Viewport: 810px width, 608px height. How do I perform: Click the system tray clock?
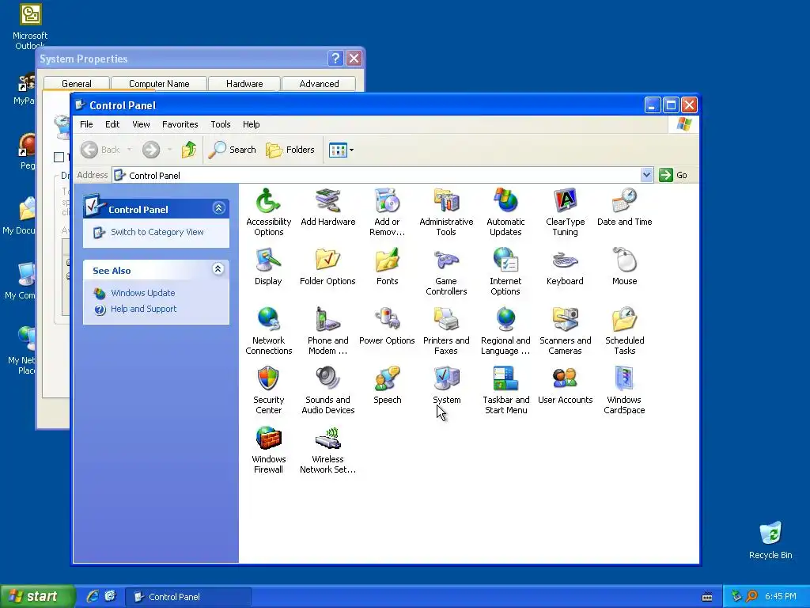[781, 597]
